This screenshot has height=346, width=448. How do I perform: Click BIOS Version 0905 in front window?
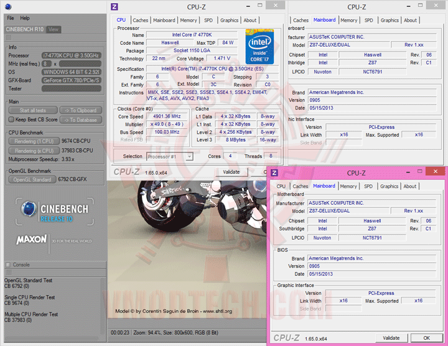(371, 266)
